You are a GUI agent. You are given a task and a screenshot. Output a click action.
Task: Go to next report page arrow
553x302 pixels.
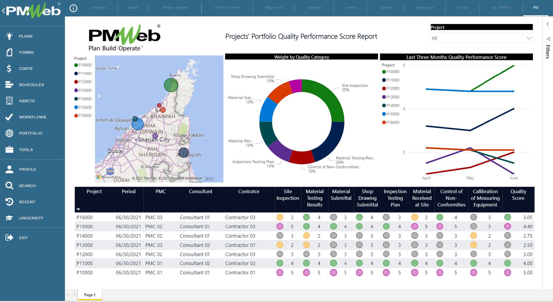point(74,294)
